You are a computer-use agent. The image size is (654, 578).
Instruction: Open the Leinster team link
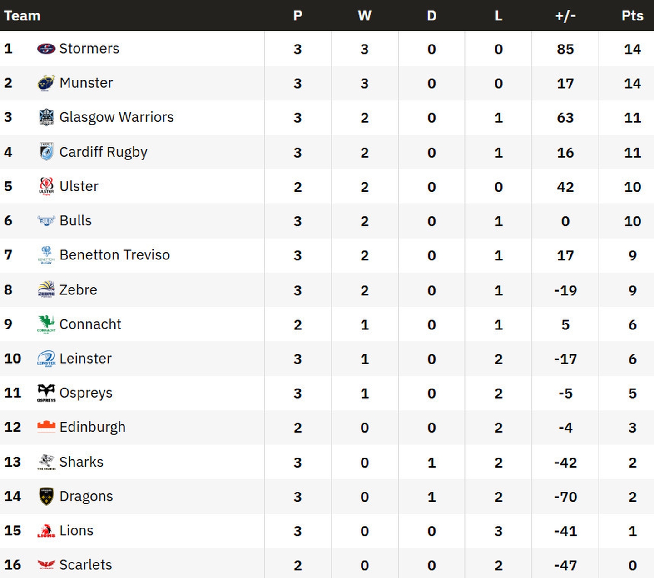coord(85,359)
